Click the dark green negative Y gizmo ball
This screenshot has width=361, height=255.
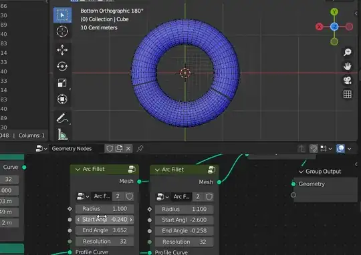[x=334, y=41]
